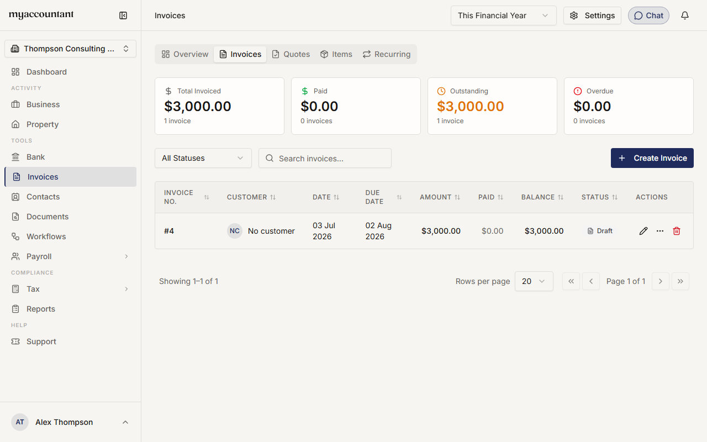
Task: Select the Invoices tab
Action: point(240,54)
